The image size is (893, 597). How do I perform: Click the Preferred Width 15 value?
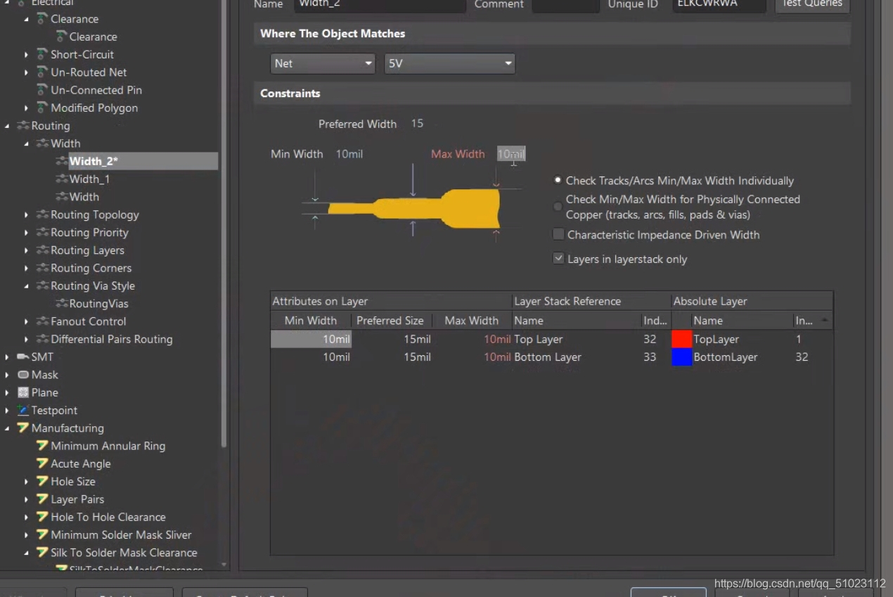tap(417, 124)
